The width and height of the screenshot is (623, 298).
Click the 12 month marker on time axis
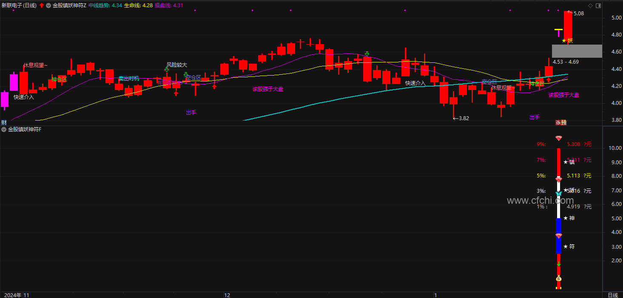[227, 295]
